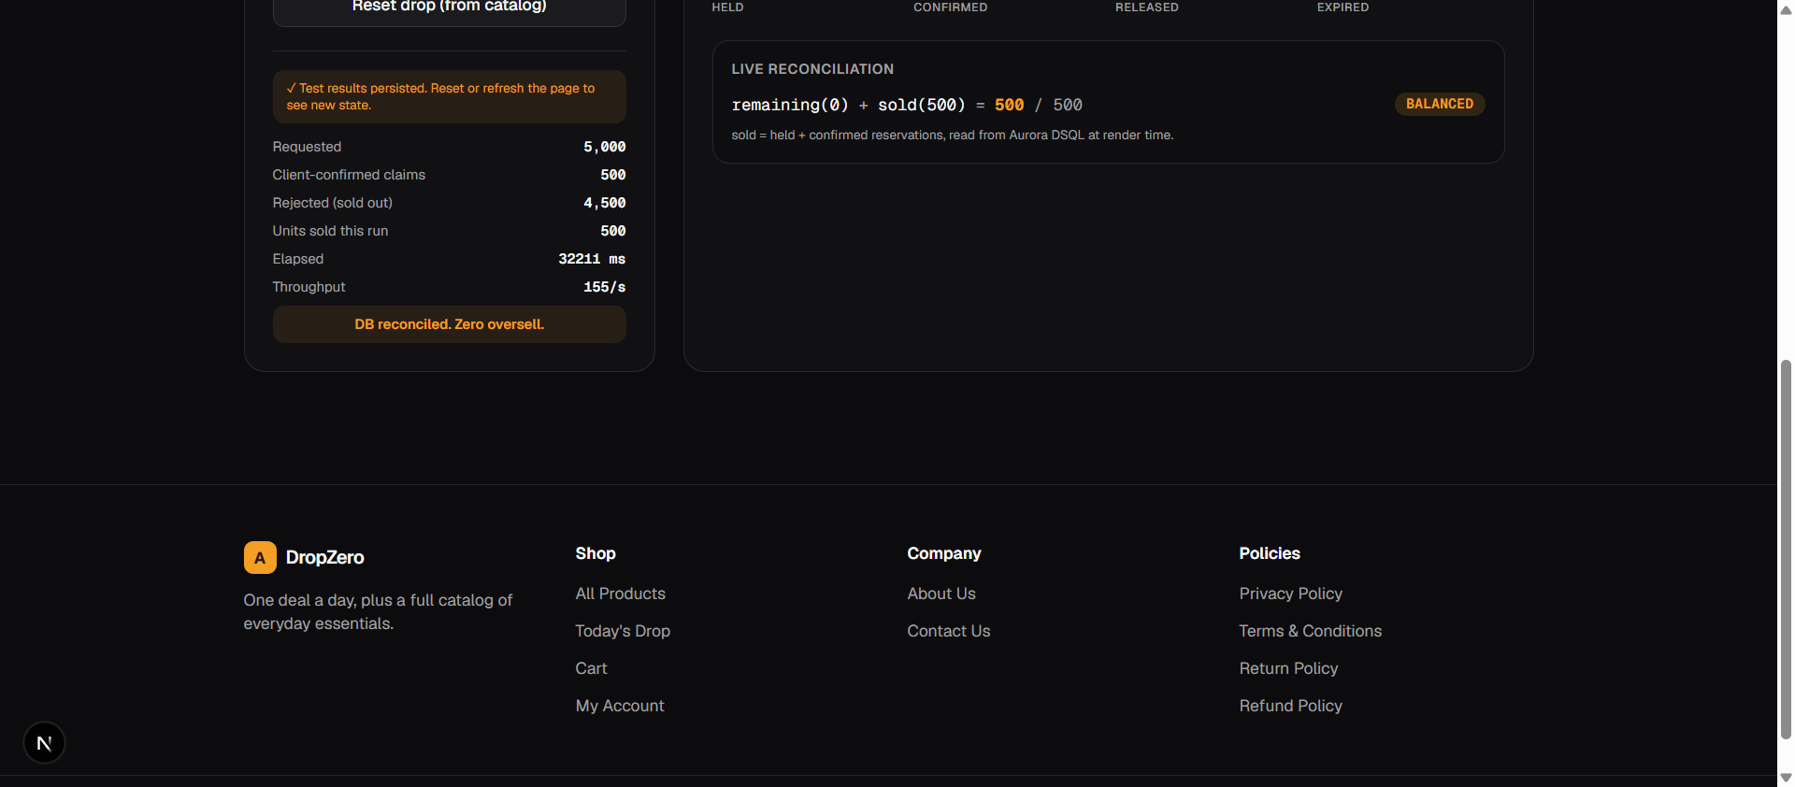Image resolution: width=1795 pixels, height=787 pixels.
Task: Click the vertical scrollbar thumb
Action: pos(1786,549)
